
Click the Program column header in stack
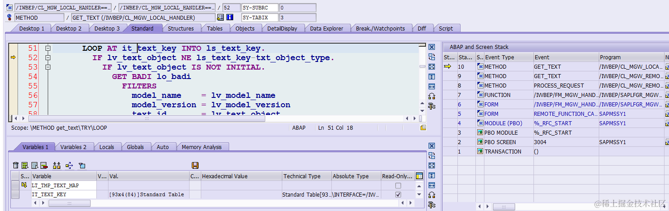coord(631,57)
